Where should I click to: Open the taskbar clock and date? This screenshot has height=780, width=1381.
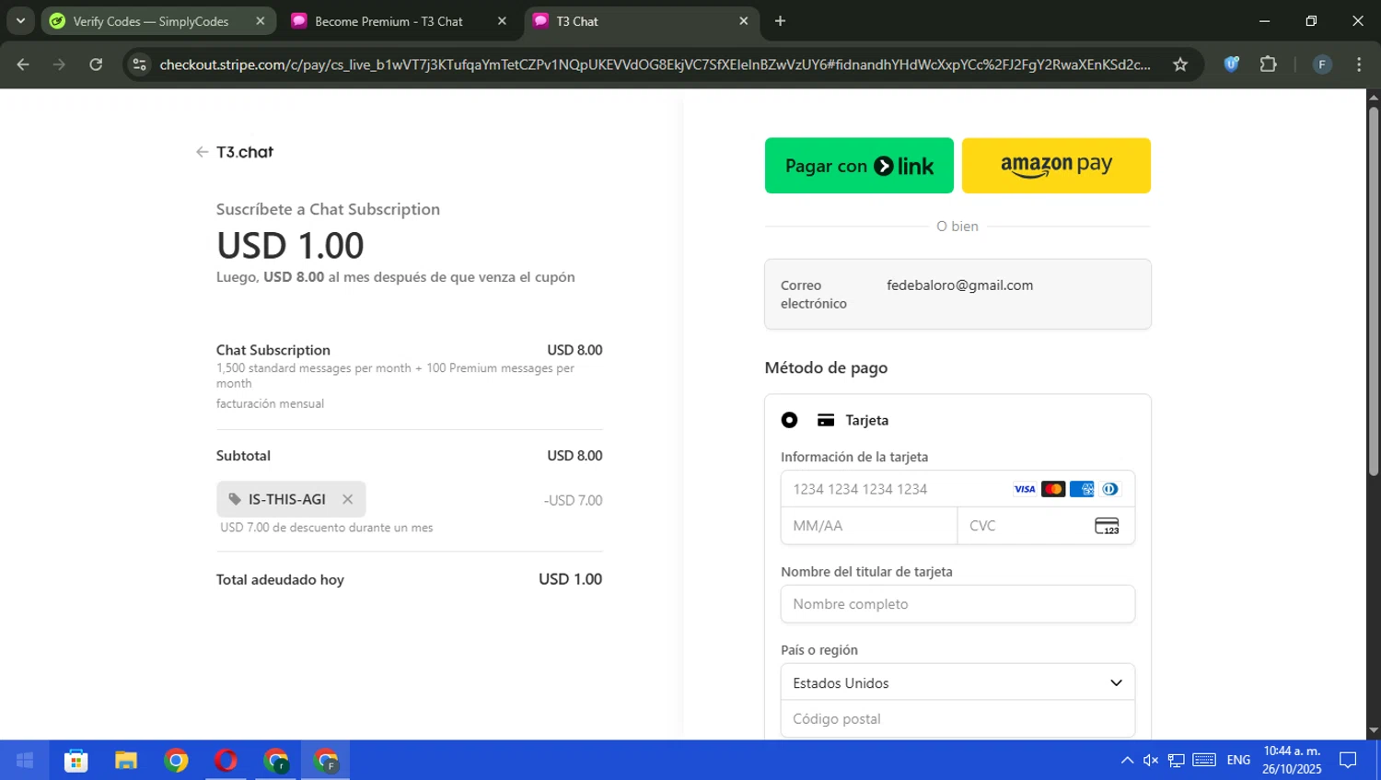click(1292, 761)
